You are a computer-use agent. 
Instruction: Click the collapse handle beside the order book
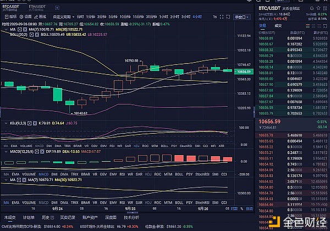tap(254, 112)
